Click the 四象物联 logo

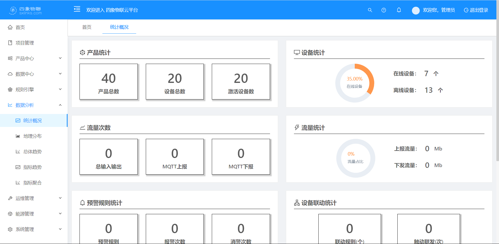[25, 10]
